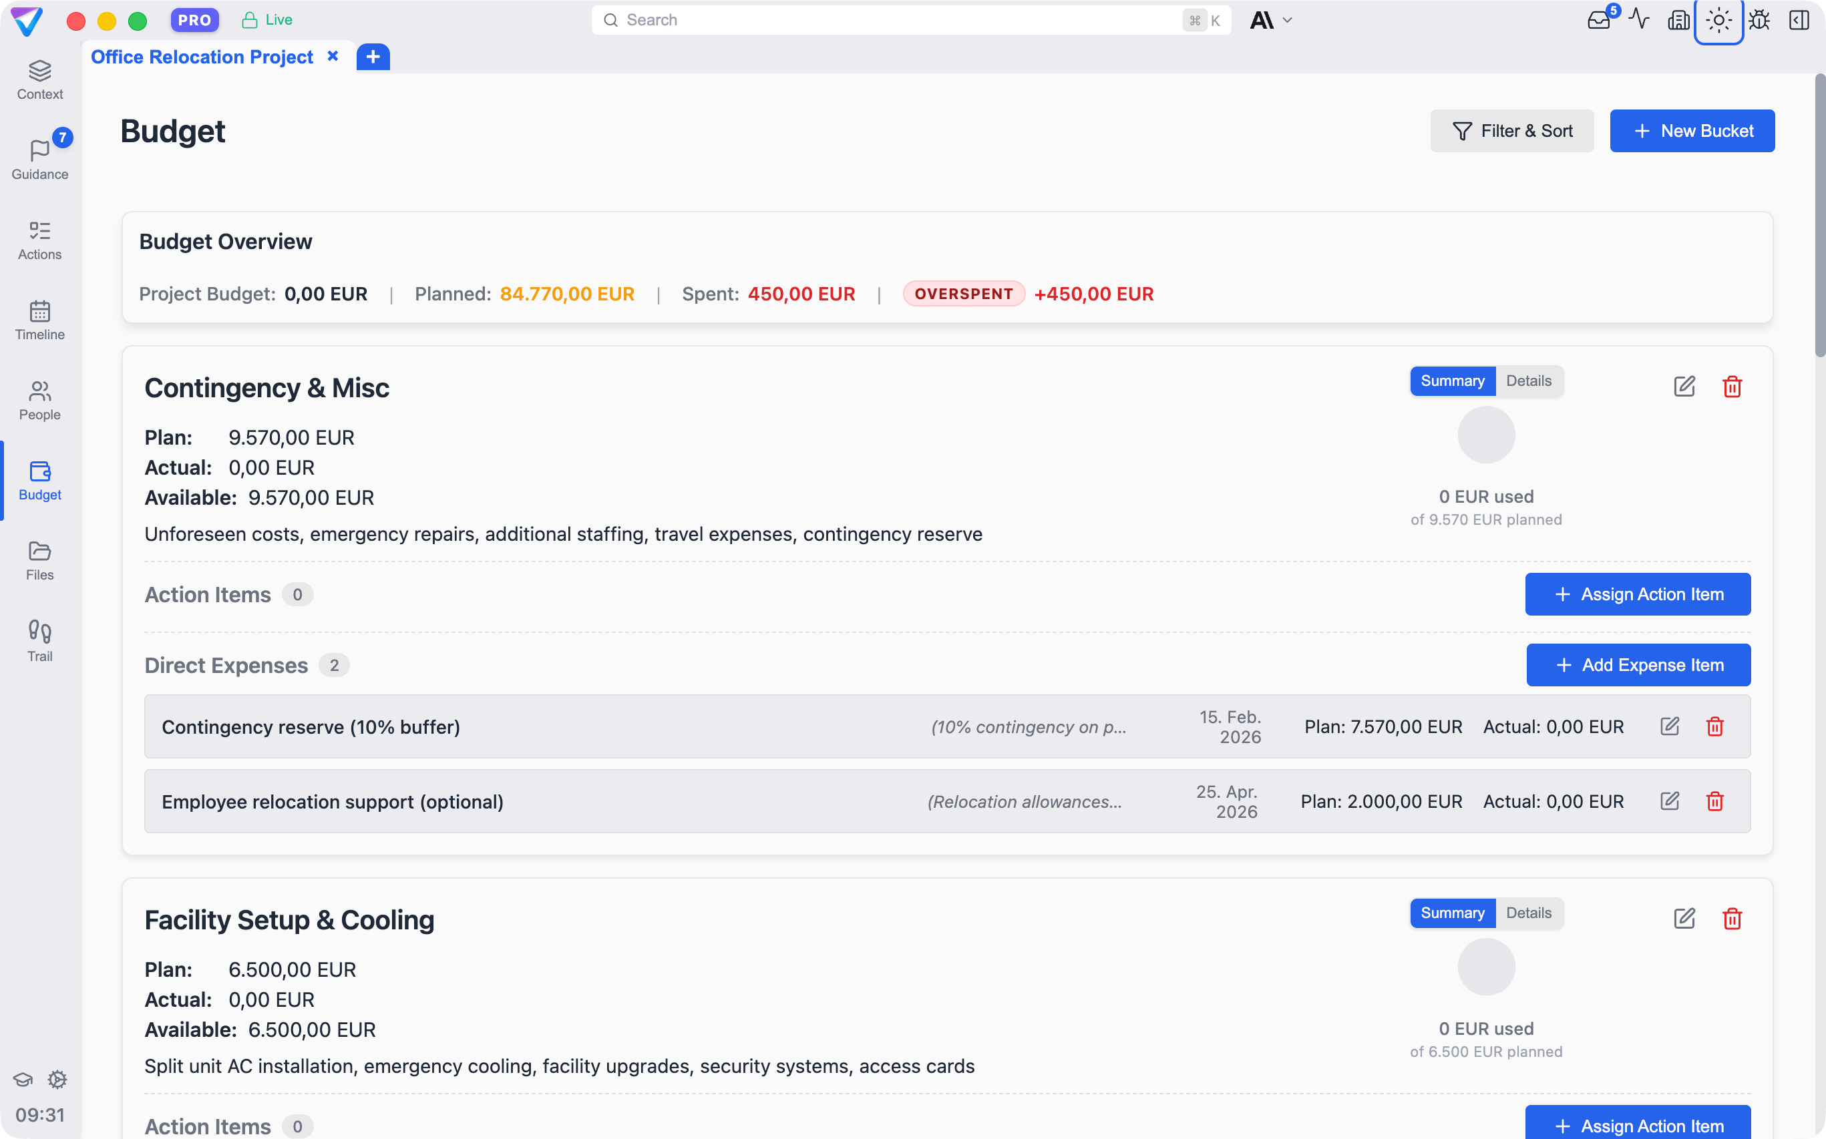The image size is (1826, 1139).
Task: Switch Contingency & Misc to Details view
Action: pyautogui.click(x=1528, y=381)
